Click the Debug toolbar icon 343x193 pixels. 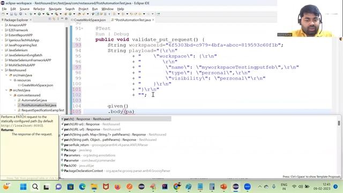point(31,14)
